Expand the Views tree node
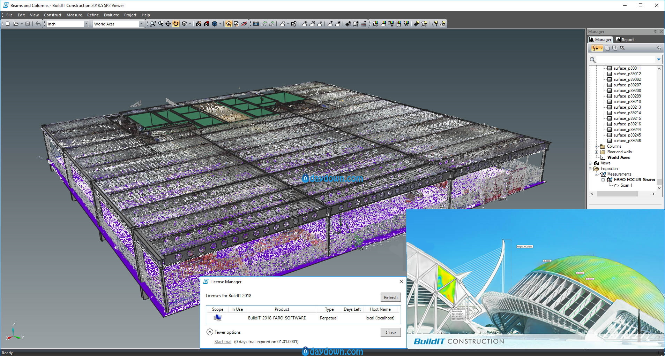This screenshot has width=665, height=356. (591, 163)
